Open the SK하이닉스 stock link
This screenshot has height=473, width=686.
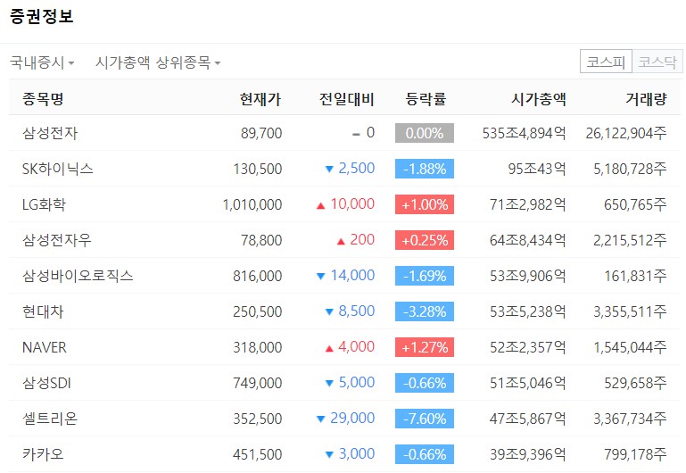(58, 169)
